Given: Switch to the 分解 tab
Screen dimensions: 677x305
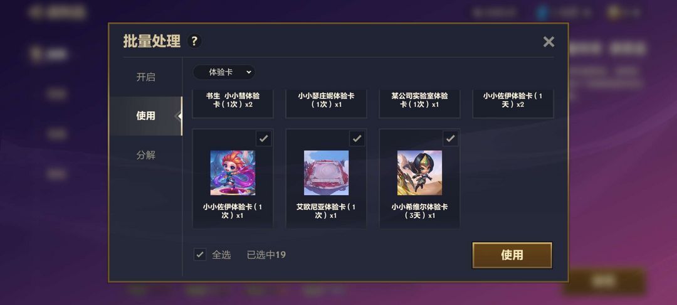Looking at the screenshot, I should coord(145,154).
